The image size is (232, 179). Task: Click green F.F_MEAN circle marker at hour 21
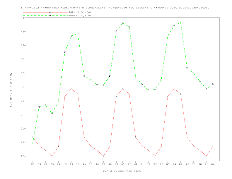(x=78, y=34)
